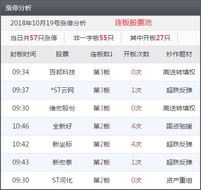Select the 当日共57只涨停 summary tab

tap(34, 38)
